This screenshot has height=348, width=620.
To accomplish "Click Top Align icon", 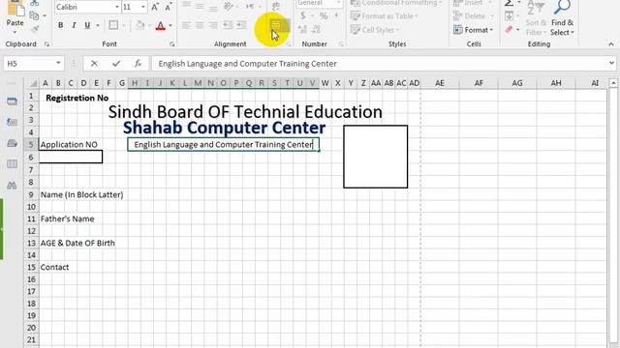I will point(186,6).
